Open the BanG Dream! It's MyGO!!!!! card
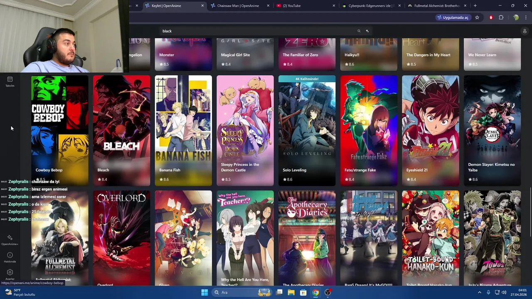 pyautogui.click(x=369, y=238)
